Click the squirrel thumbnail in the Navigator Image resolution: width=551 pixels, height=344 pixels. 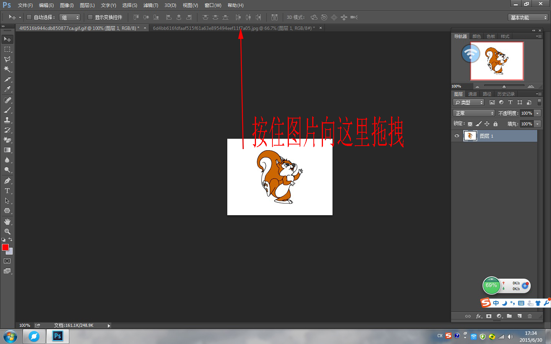click(x=497, y=61)
